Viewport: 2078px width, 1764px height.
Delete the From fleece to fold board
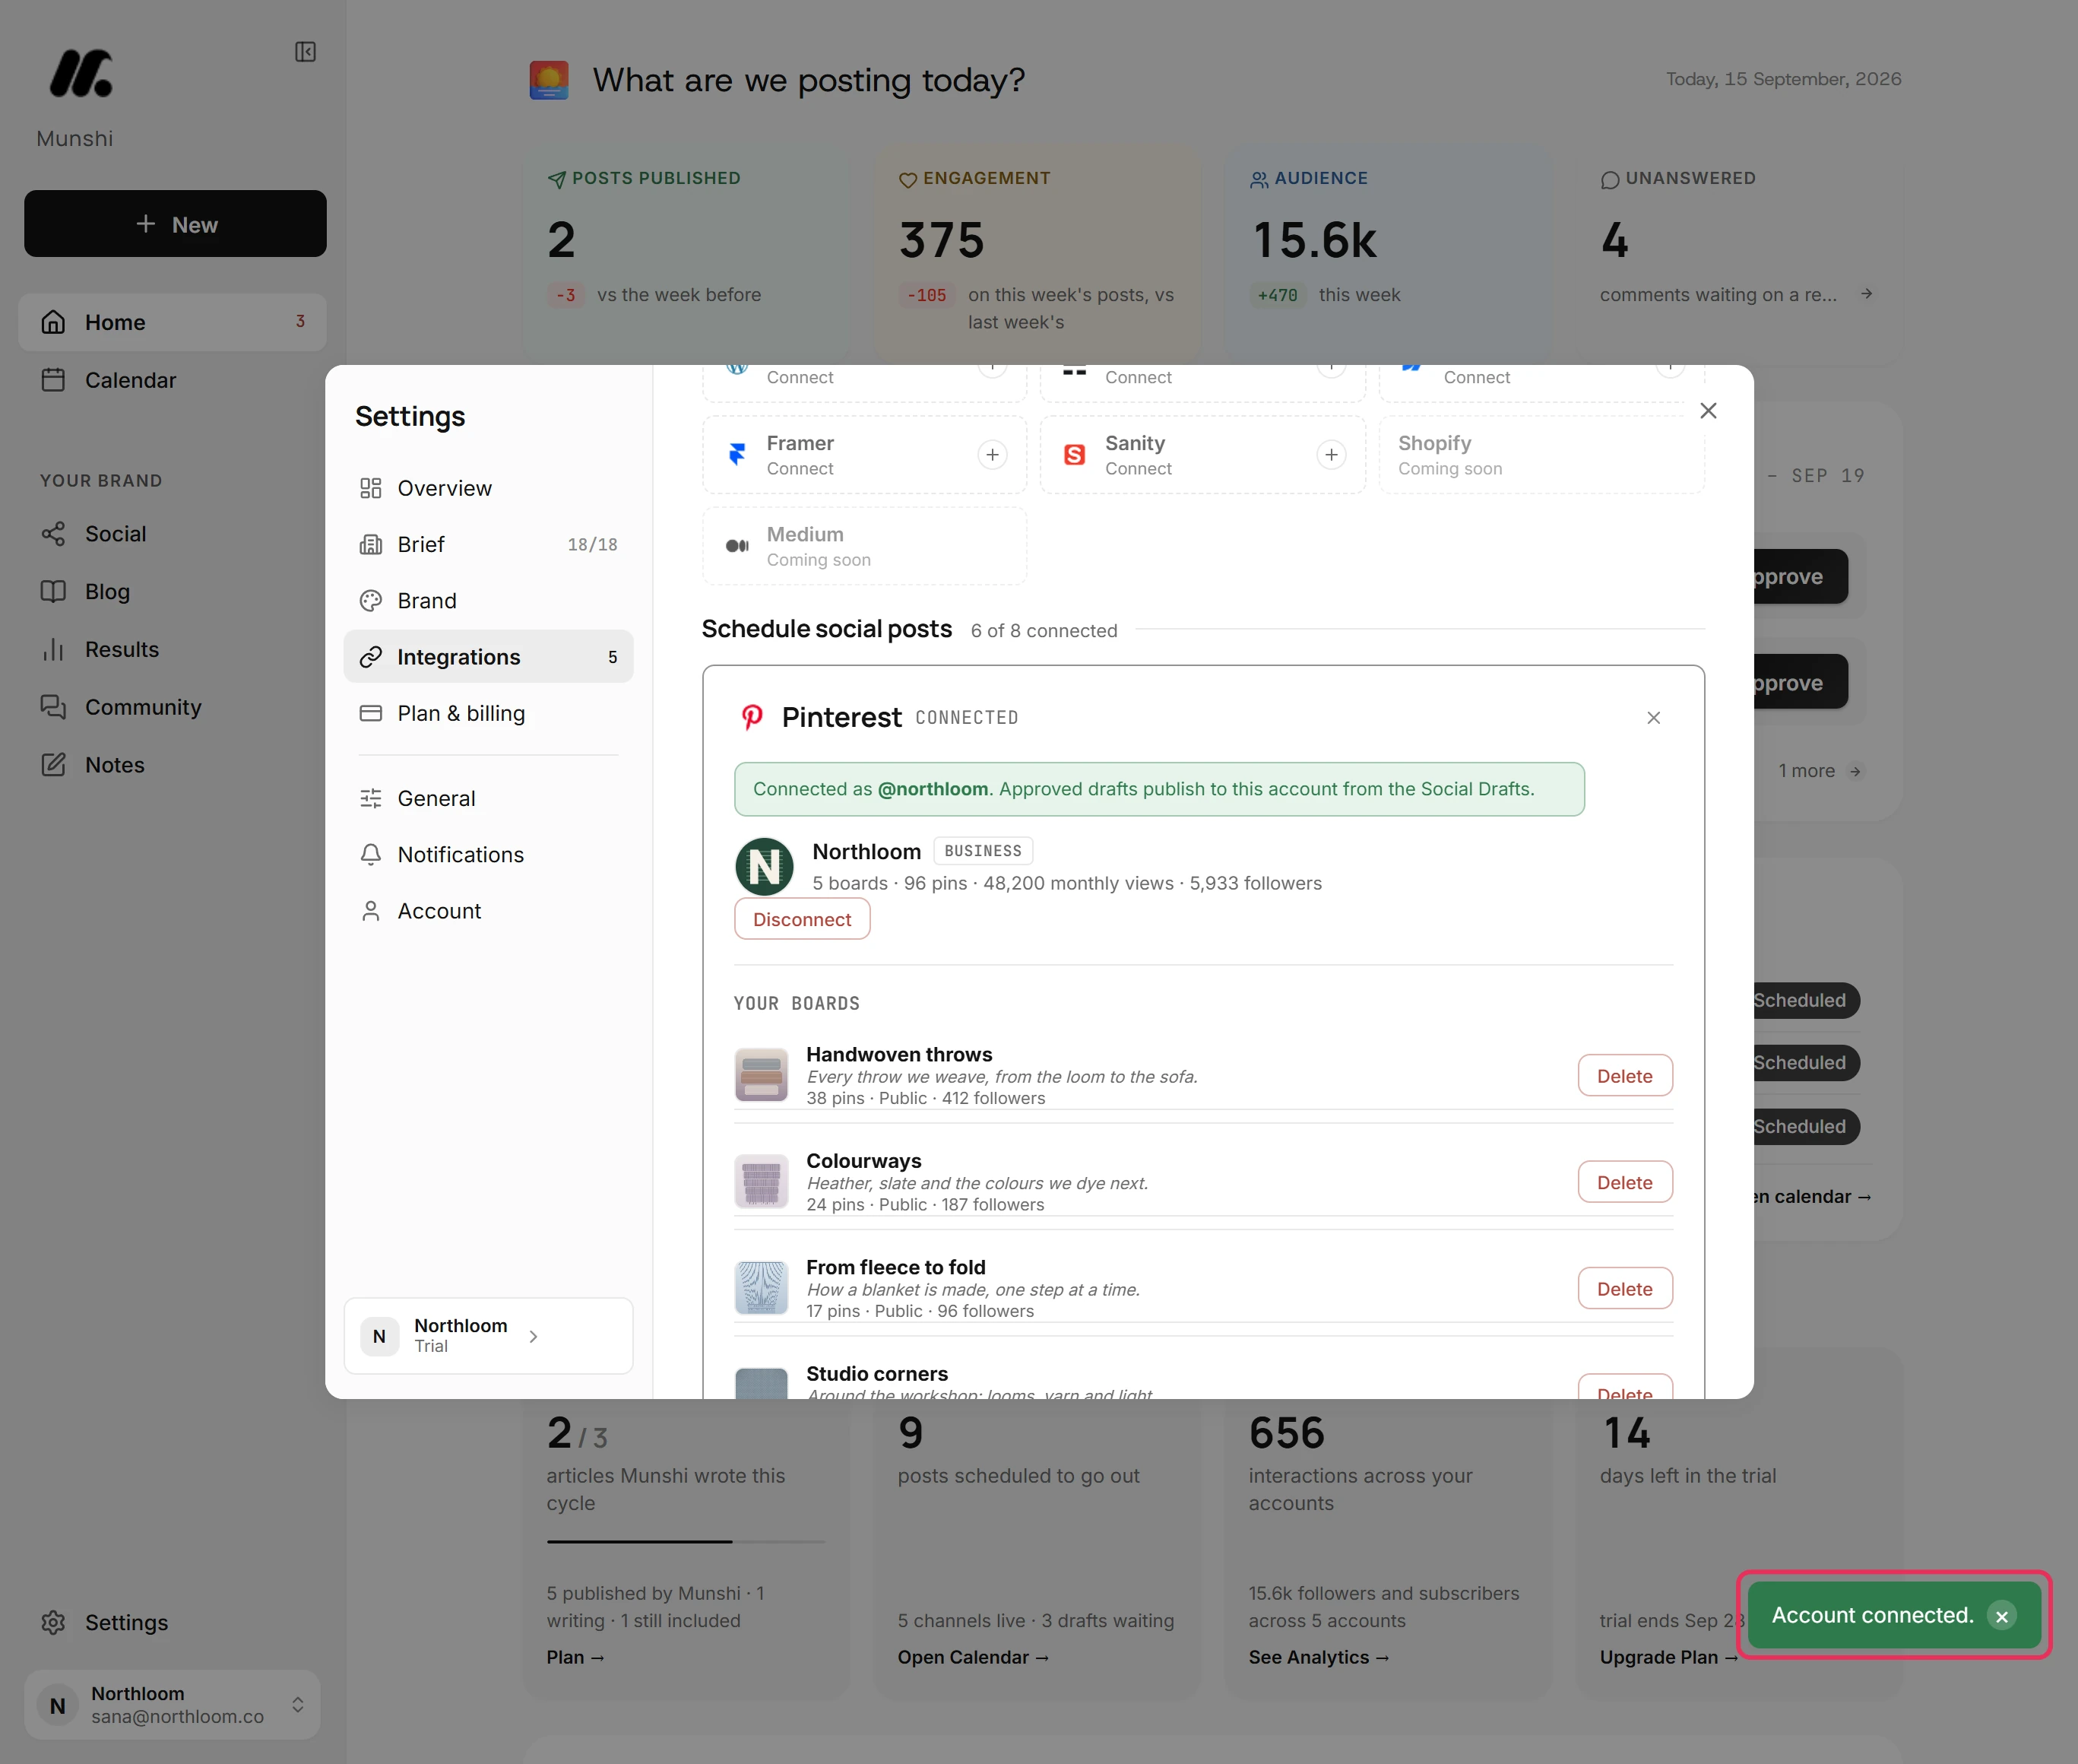(x=1624, y=1289)
